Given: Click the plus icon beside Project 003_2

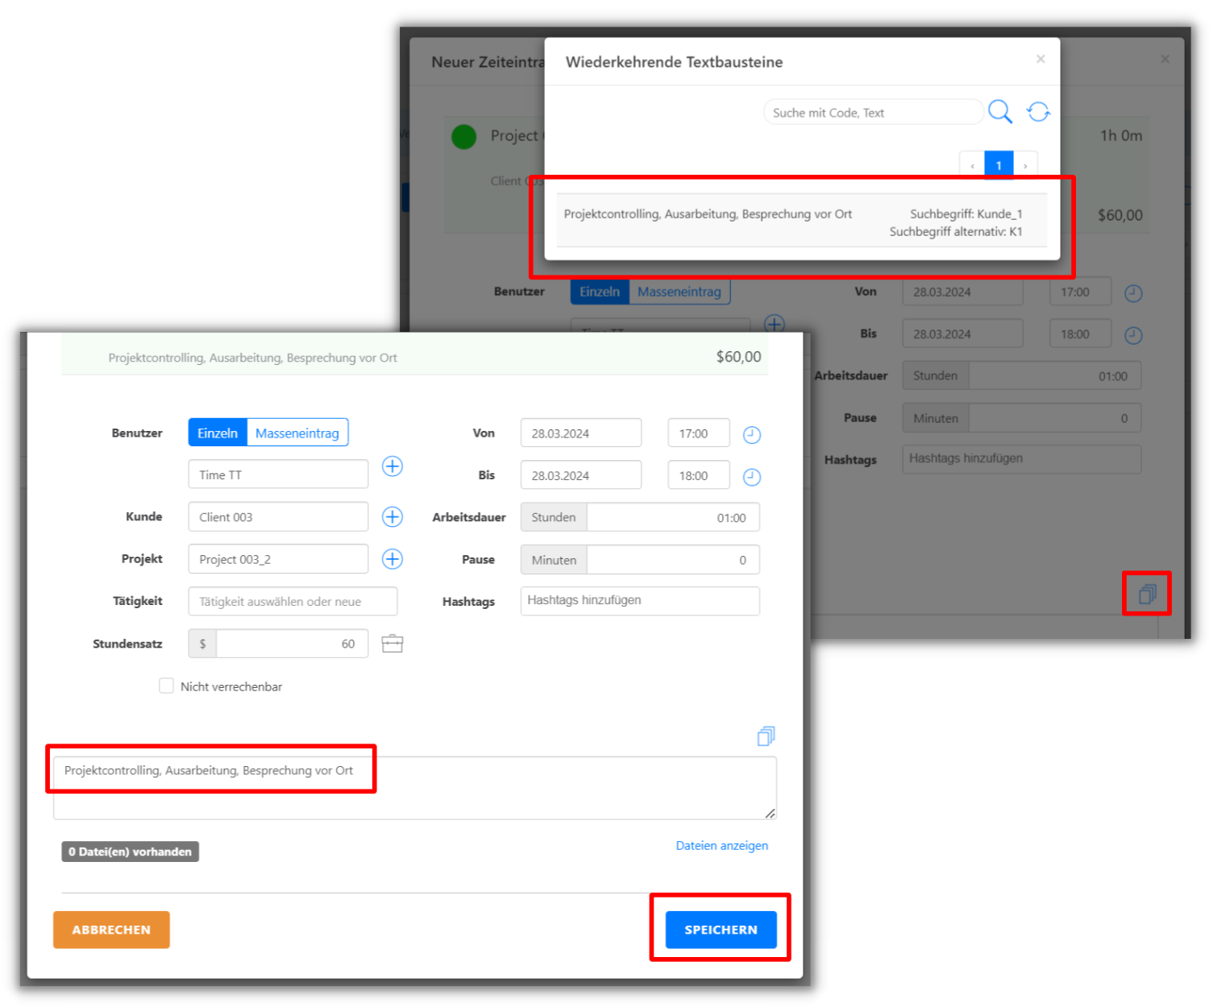Looking at the screenshot, I should (x=393, y=559).
